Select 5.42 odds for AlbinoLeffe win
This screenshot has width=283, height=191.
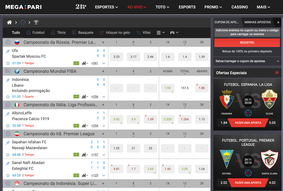pyautogui.click(x=116, y=119)
